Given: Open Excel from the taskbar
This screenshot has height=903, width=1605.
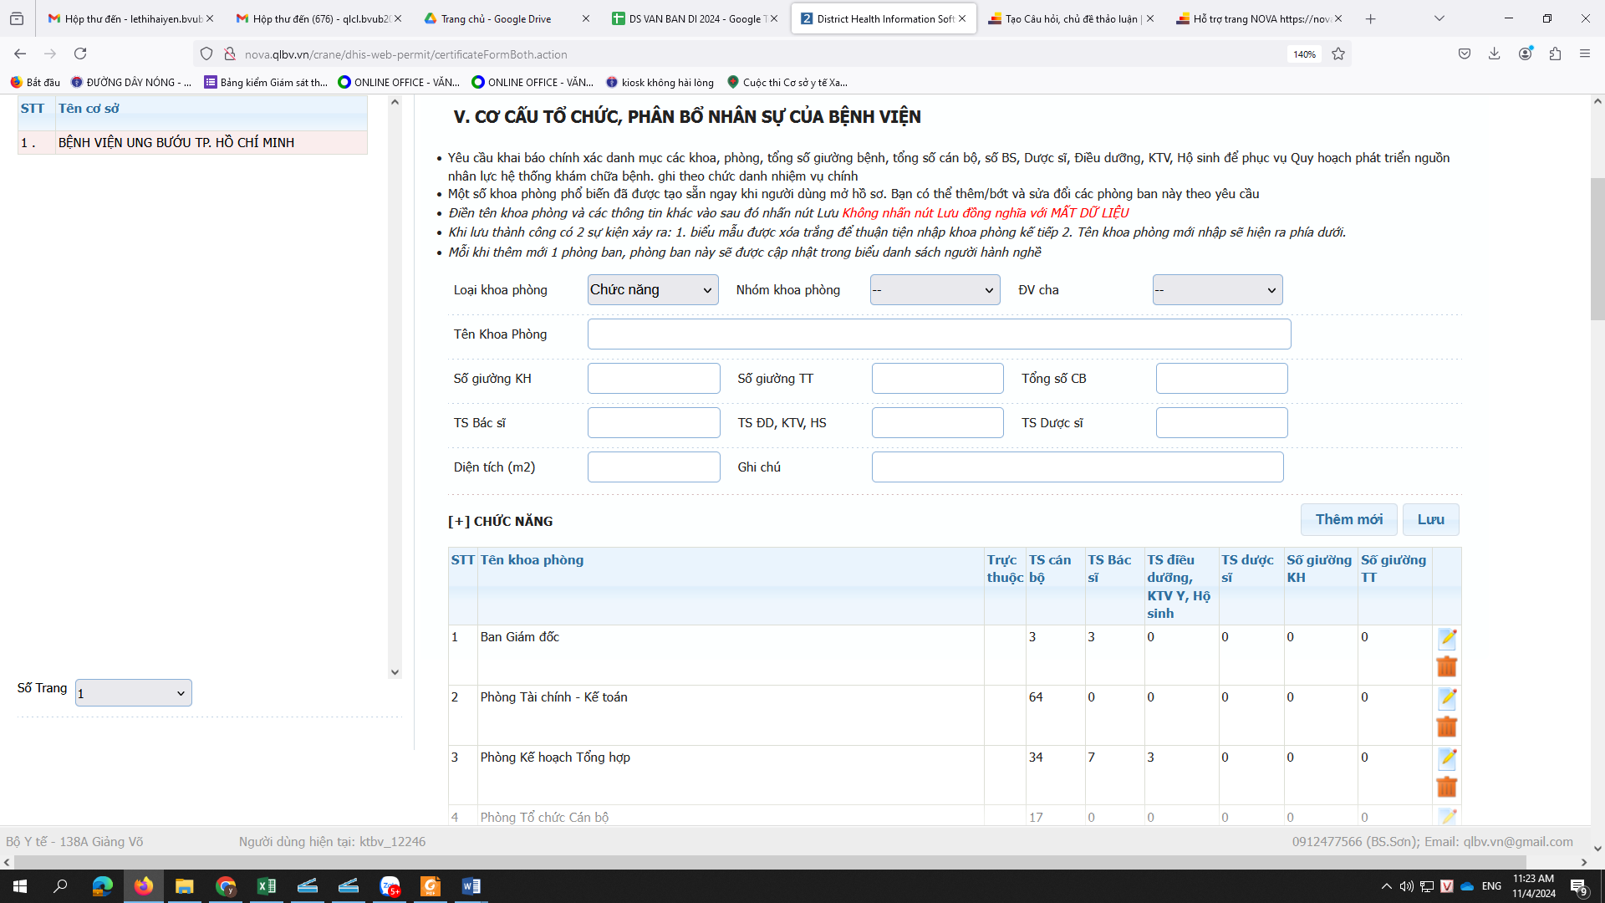Looking at the screenshot, I should click(266, 886).
